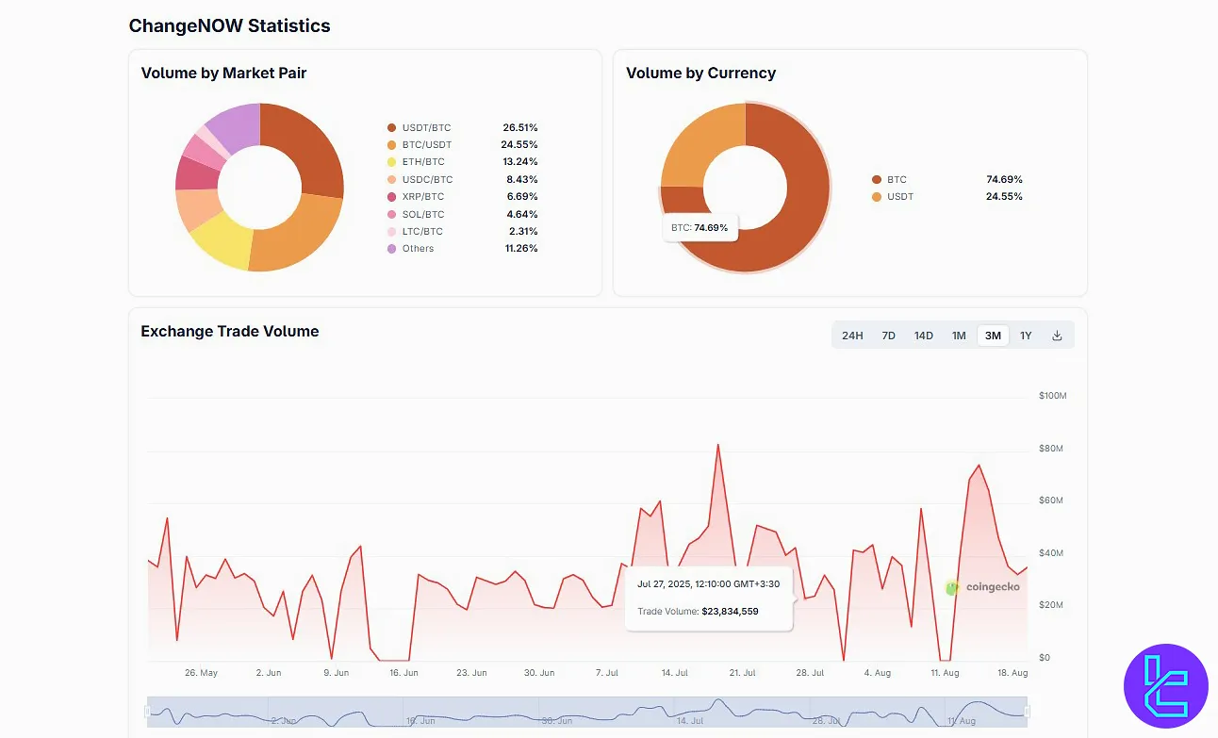The height and width of the screenshot is (738, 1218).
Task: Click the 18. Aug axis label
Action: (x=1012, y=673)
